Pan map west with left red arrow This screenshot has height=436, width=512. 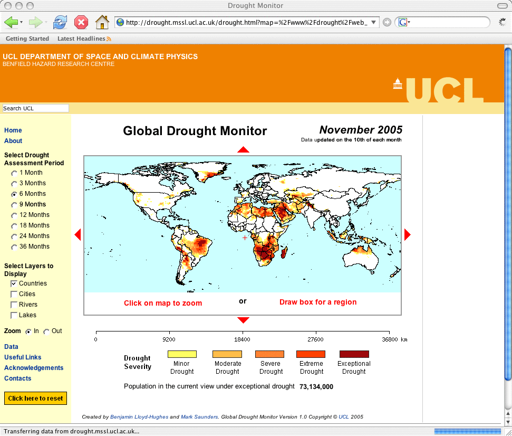[x=78, y=234]
